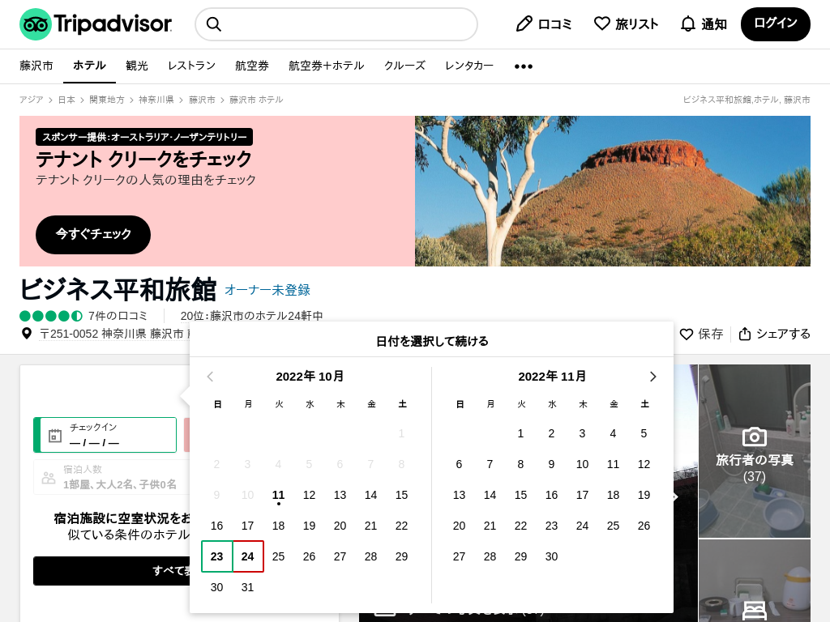Open the レンタカー tab

(469, 66)
